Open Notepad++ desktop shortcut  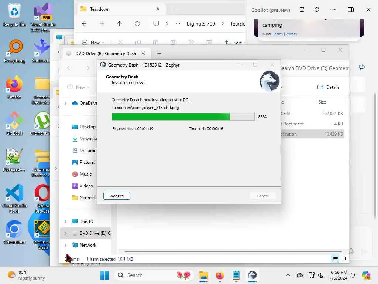tap(14, 160)
